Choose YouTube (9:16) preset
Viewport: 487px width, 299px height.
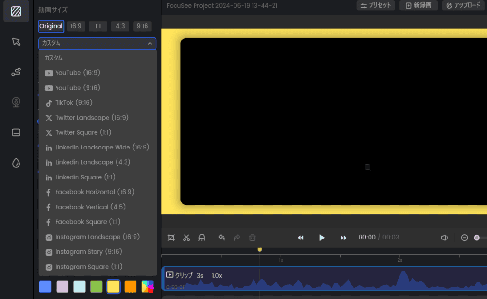click(x=98, y=88)
